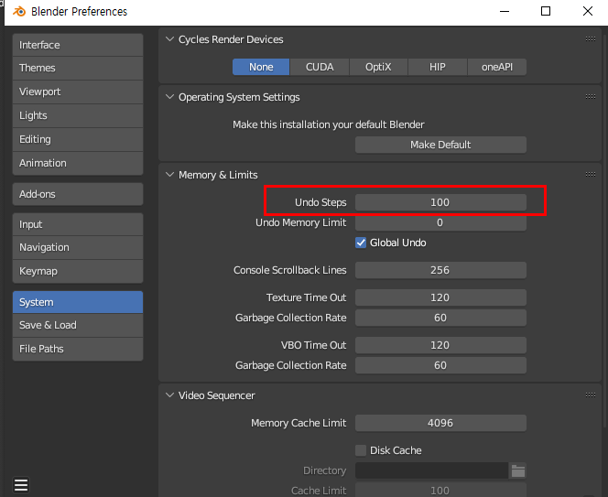The height and width of the screenshot is (497, 608).
Task: Click the 'Make this installation your default Blender' text
Action: pos(329,124)
